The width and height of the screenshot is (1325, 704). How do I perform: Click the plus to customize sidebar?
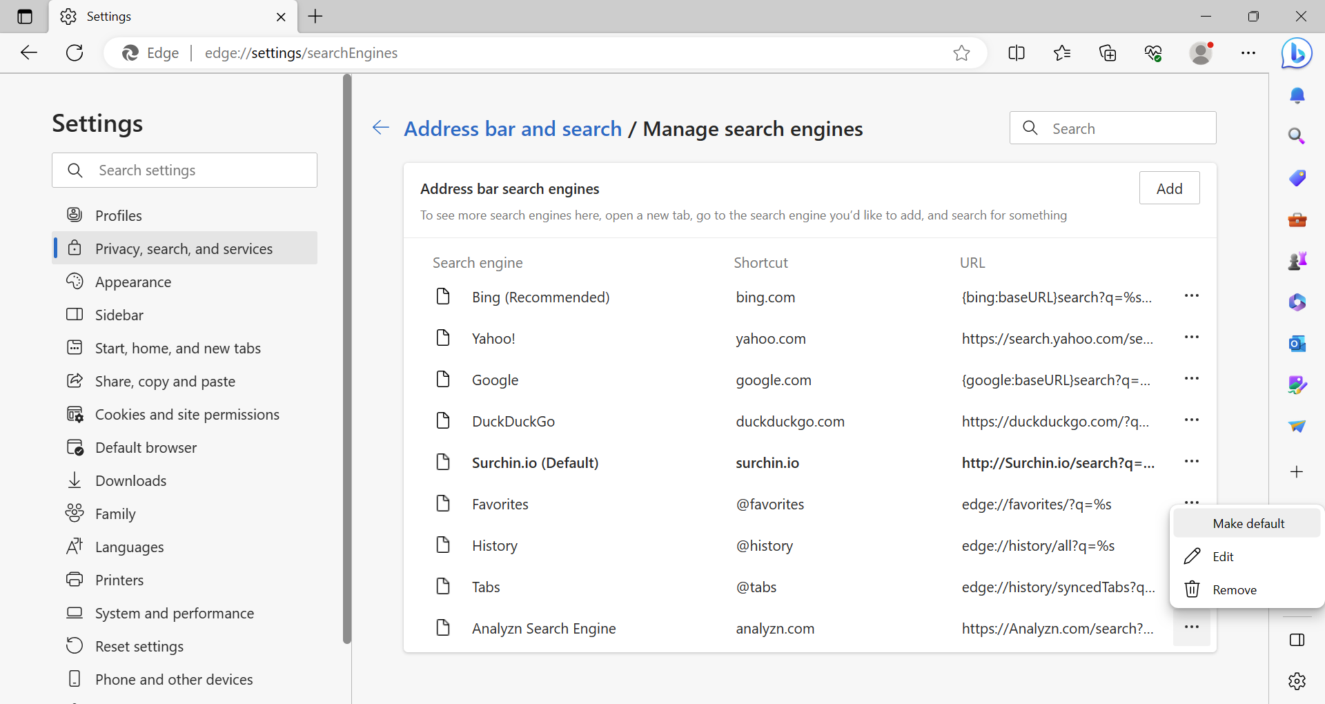pyautogui.click(x=1297, y=472)
